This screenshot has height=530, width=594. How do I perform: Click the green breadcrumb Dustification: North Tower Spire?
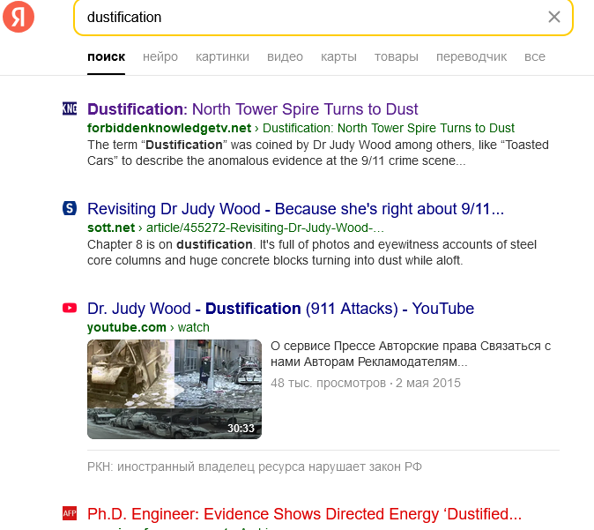pyautogui.click(x=389, y=128)
